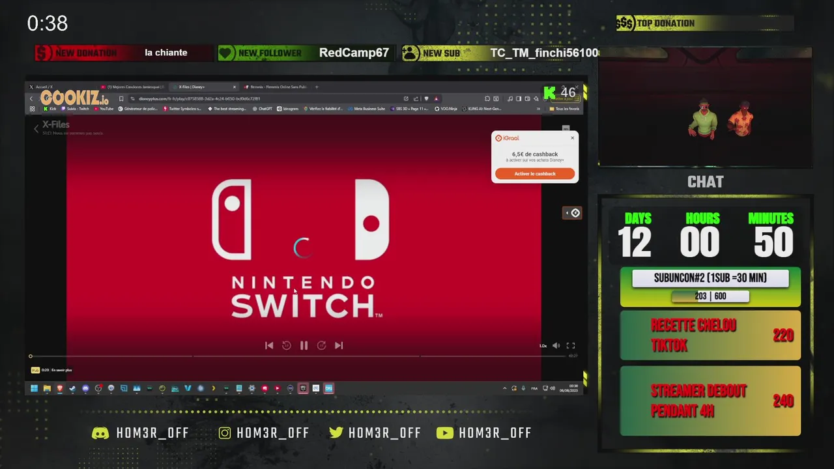Viewport: 834px width, 469px height.
Task: Open the apps grid icon in bookmarks bar
Action: 32,109
